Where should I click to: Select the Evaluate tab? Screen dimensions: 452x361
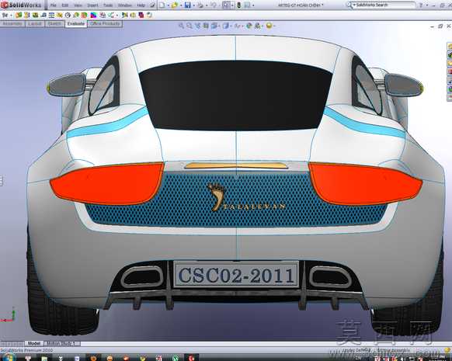(76, 23)
